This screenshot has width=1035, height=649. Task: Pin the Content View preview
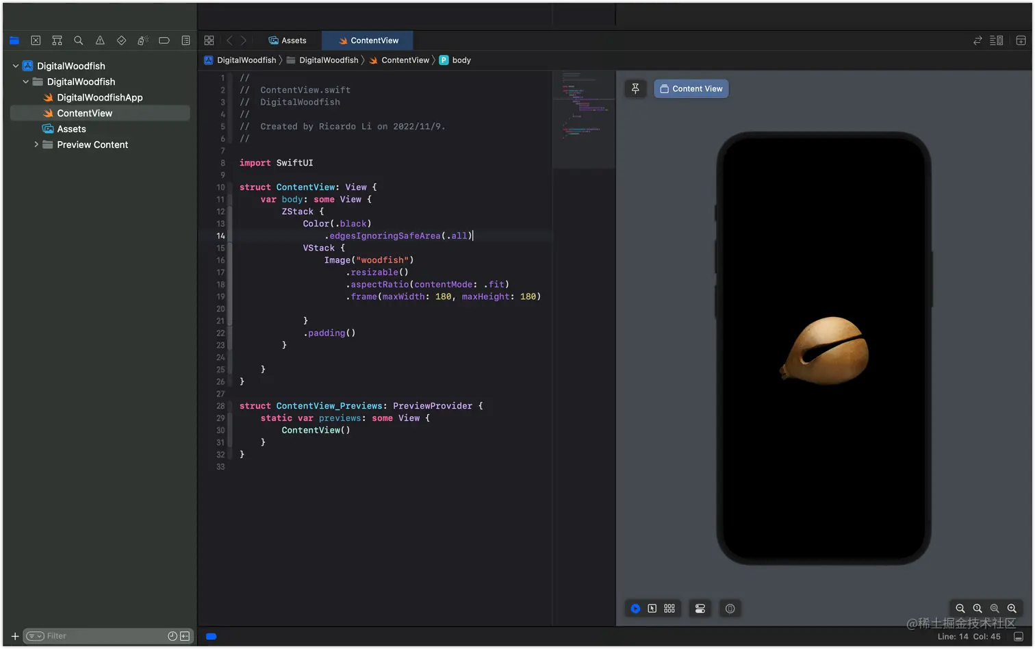pyautogui.click(x=635, y=89)
